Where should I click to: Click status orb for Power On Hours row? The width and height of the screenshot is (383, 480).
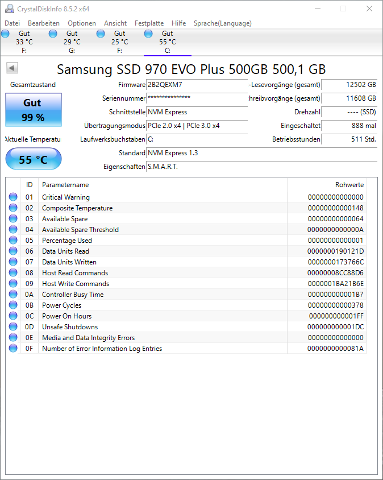pyautogui.click(x=13, y=316)
